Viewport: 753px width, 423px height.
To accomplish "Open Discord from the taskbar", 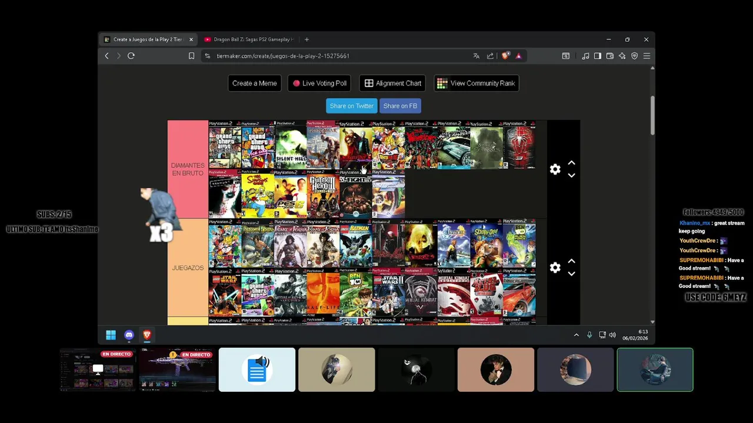I will click(x=129, y=335).
